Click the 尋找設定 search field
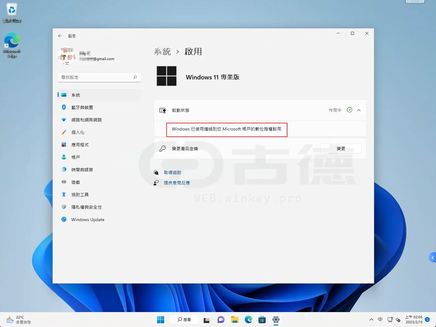This screenshot has height=327, width=436. pos(99,77)
